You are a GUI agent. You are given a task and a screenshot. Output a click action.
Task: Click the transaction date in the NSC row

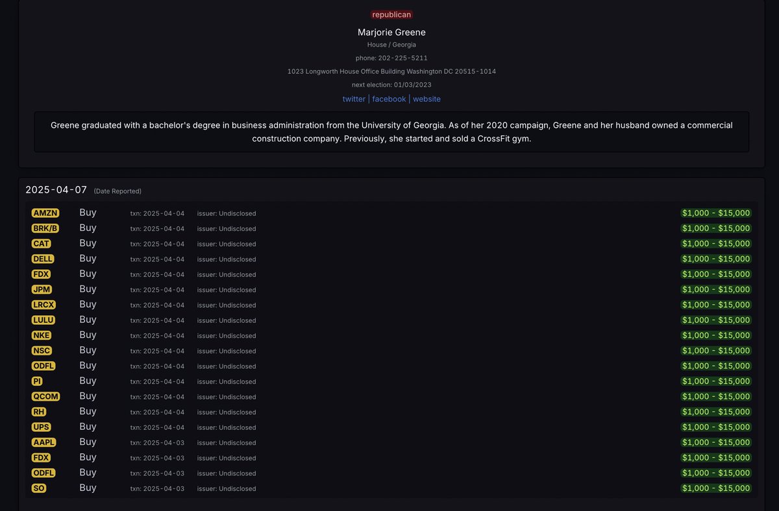tap(157, 351)
